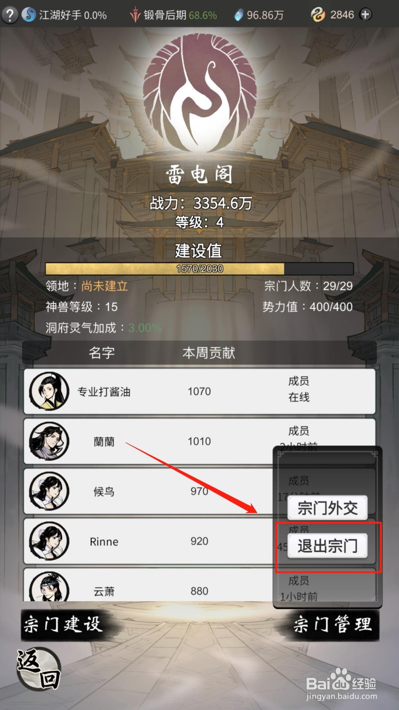Open 宗门管理 sect management menu

point(333,624)
